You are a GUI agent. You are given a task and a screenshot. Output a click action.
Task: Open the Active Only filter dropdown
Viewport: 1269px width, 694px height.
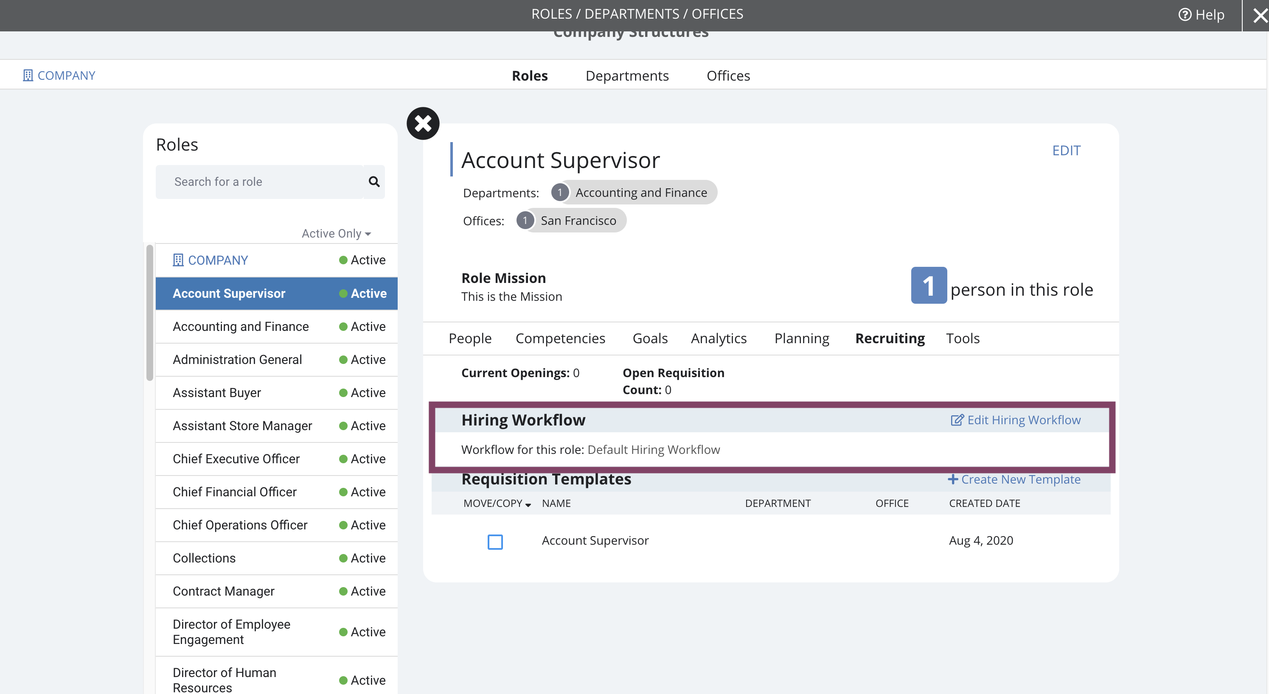pos(336,233)
